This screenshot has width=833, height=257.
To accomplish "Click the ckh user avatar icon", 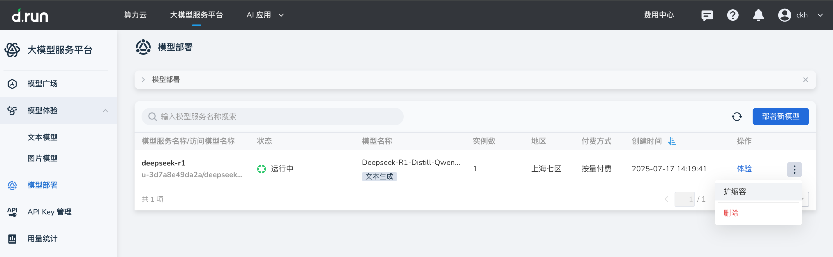I will point(784,15).
